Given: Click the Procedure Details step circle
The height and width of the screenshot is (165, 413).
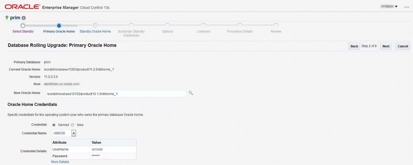Looking at the screenshot, I should (240, 26).
